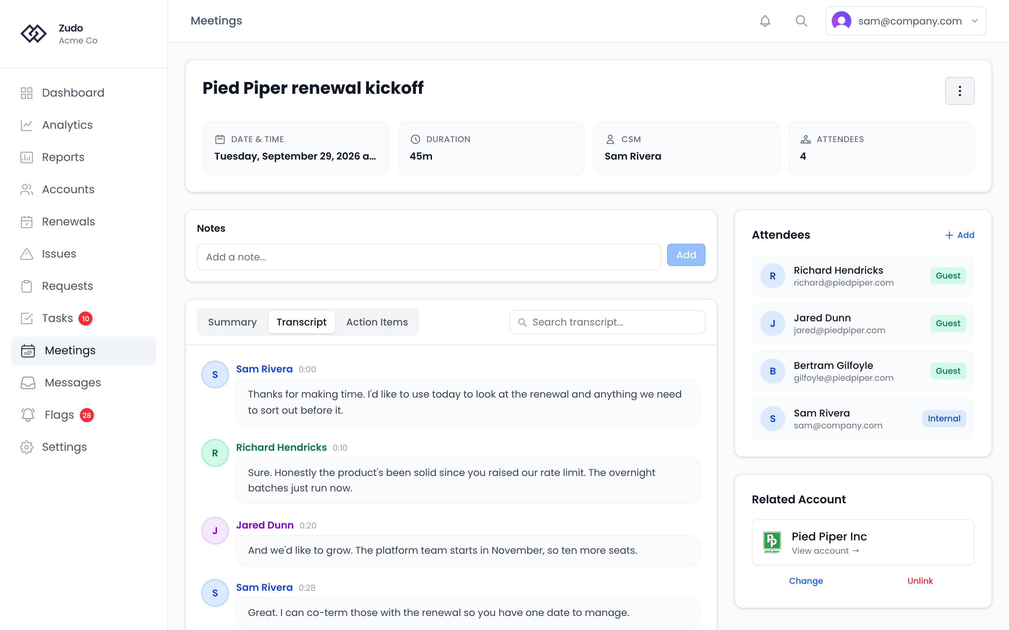The image size is (1009, 630).
Task: Click the Meetings page header title
Action: pyautogui.click(x=216, y=21)
